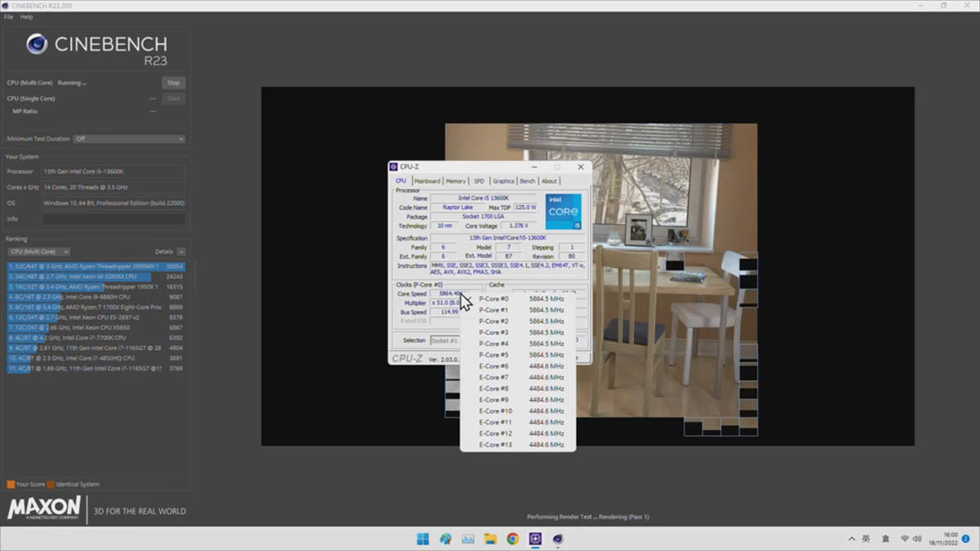
Task: Open the CPU (Multi Core) ranking dropdown
Action: pos(38,251)
